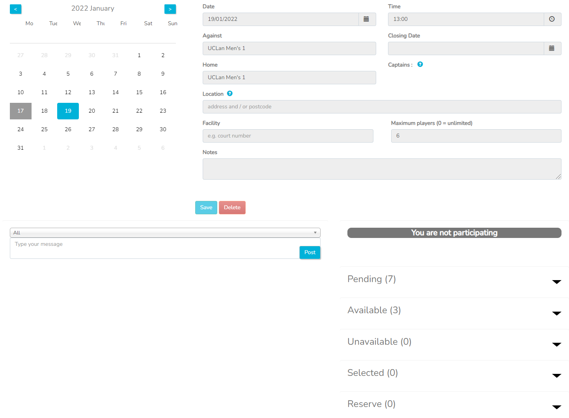Select January 1 in calendar

139,56
